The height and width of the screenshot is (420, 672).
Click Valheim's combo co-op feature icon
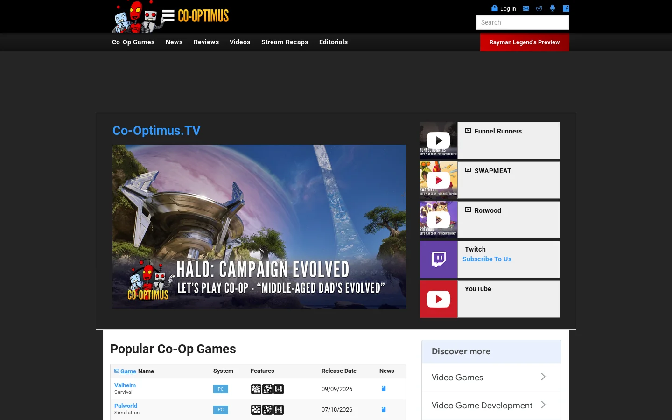pyautogui.click(x=279, y=389)
